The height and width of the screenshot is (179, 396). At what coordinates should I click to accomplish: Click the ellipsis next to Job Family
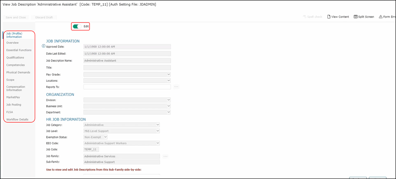[x=165, y=156]
